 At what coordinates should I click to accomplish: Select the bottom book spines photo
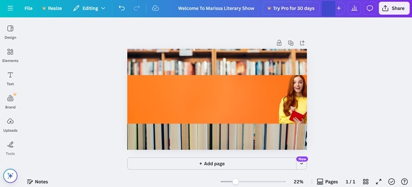[x=217, y=137]
